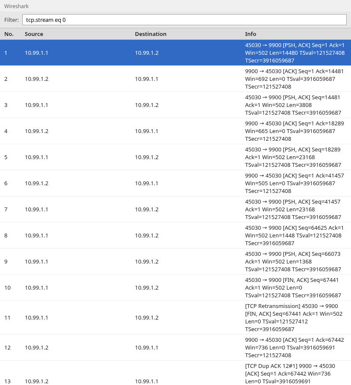The image size is (351, 385).
Task: Click destination 10.99.1.1 in packet 4 row
Action: [x=146, y=131]
